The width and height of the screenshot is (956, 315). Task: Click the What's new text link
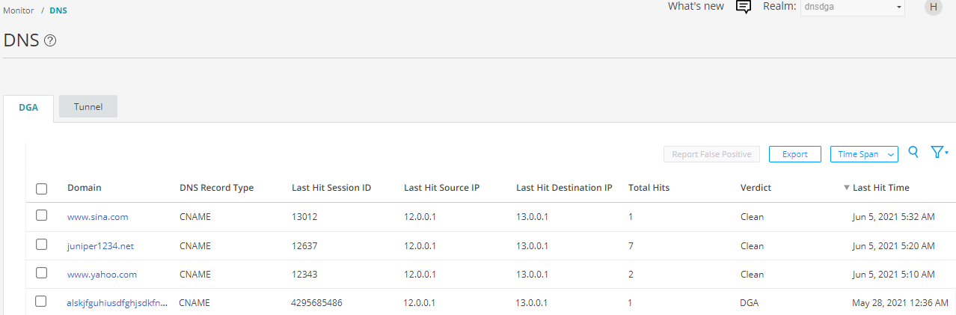(x=696, y=7)
